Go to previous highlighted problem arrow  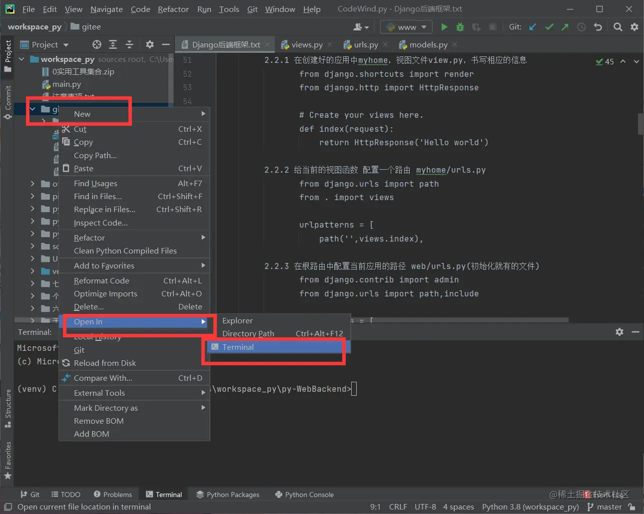pyautogui.click(x=623, y=61)
